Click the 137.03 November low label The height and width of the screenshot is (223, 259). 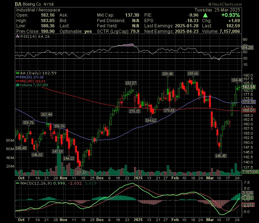(81, 172)
